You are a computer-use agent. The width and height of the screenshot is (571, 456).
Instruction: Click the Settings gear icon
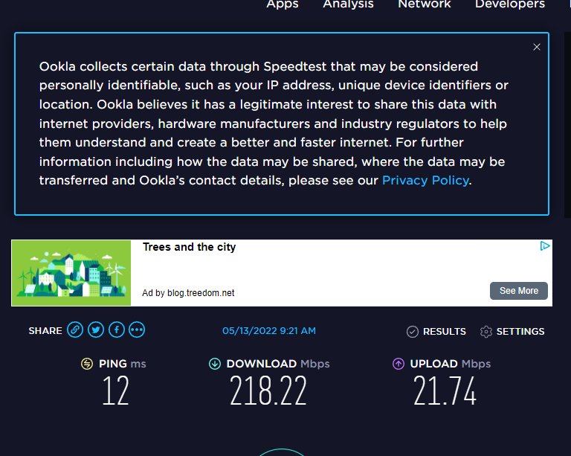[485, 332]
